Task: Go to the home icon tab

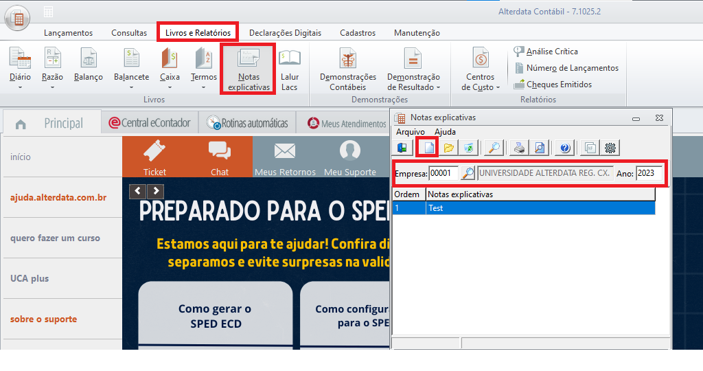Action: [21, 124]
